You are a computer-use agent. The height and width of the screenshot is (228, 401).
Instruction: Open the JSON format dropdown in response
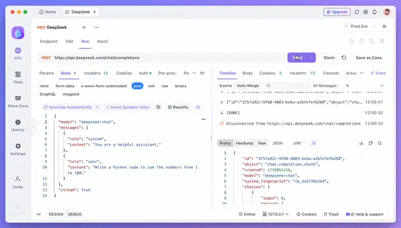pyautogui.click(x=279, y=143)
